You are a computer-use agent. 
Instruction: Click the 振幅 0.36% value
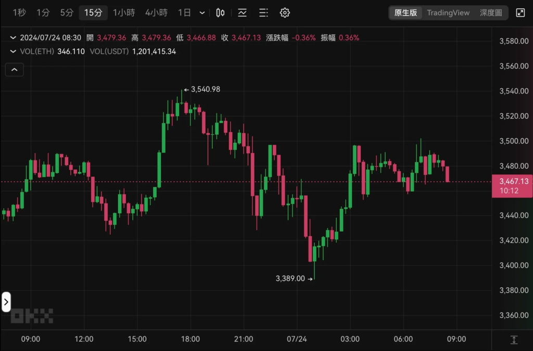340,37
